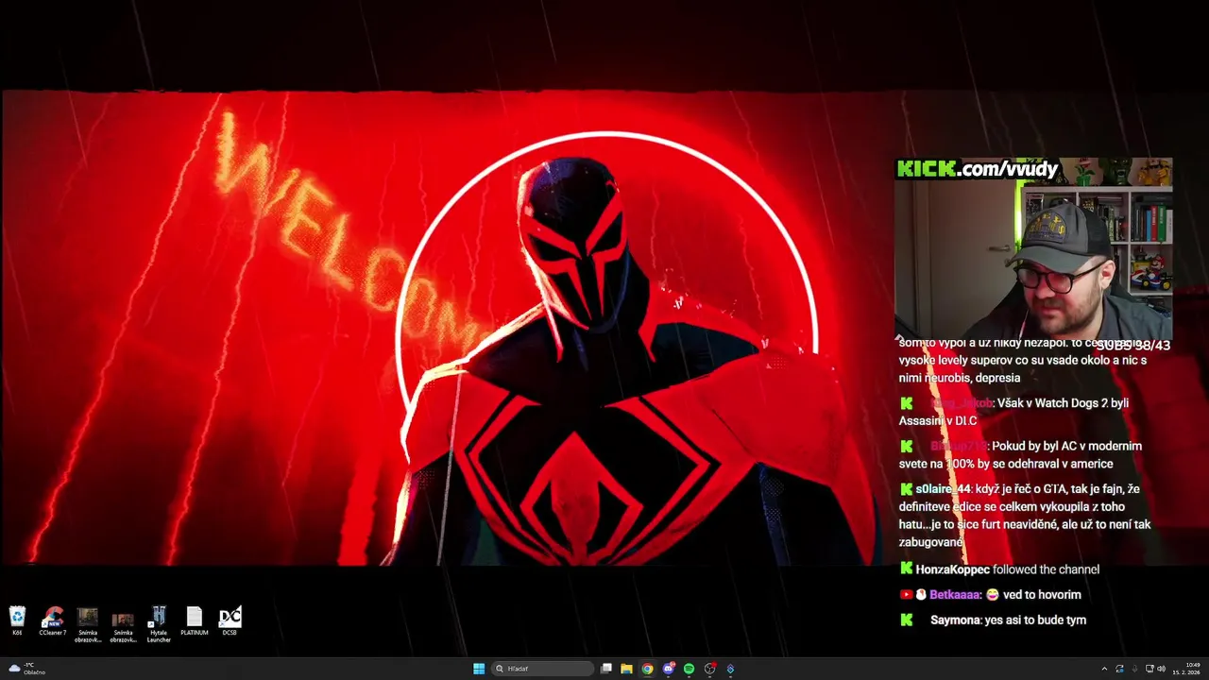Open Spotify from the taskbar
Image resolution: width=1209 pixels, height=680 pixels.
click(689, 669)
